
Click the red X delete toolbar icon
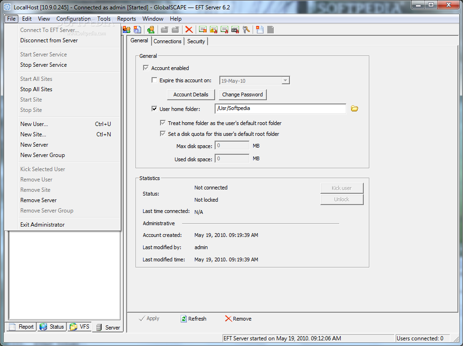click(x=189, y=30)
